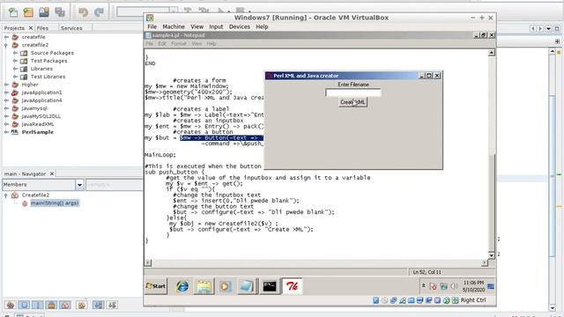Click the Undo arrow in the NetBeans toolbar
This screenshot has height=317, width=564.
pos(83,12)
